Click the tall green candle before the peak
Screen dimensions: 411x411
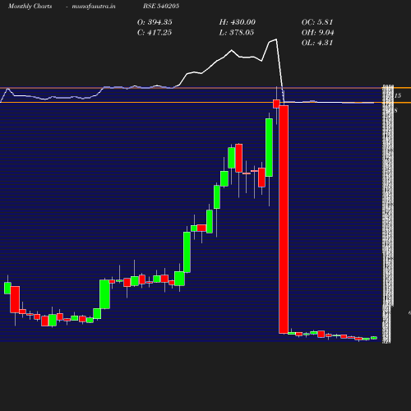pos(269,147)
